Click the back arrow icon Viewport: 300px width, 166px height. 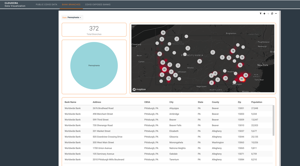265,13
